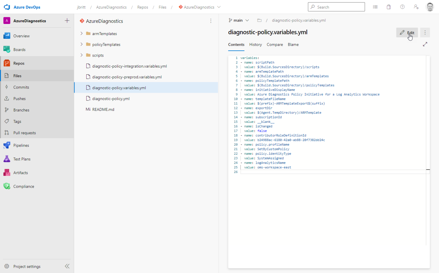The height and width of the screenshot is (273, 439).
Task: Click the repo icon beside AzureDiagnostics heading
Action: [82, 21]
